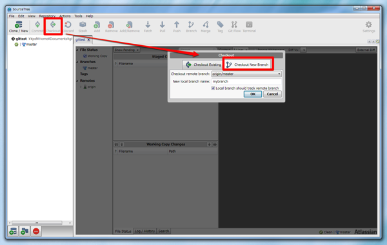Click the red remove bookmark icon

tap(36, 231)
